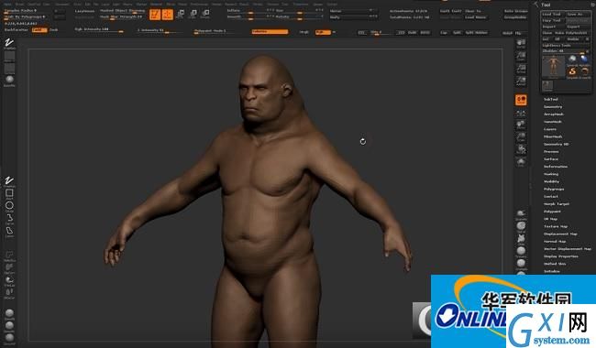
Task: Expand the ArrayMesh section
Action: point(554,114)
